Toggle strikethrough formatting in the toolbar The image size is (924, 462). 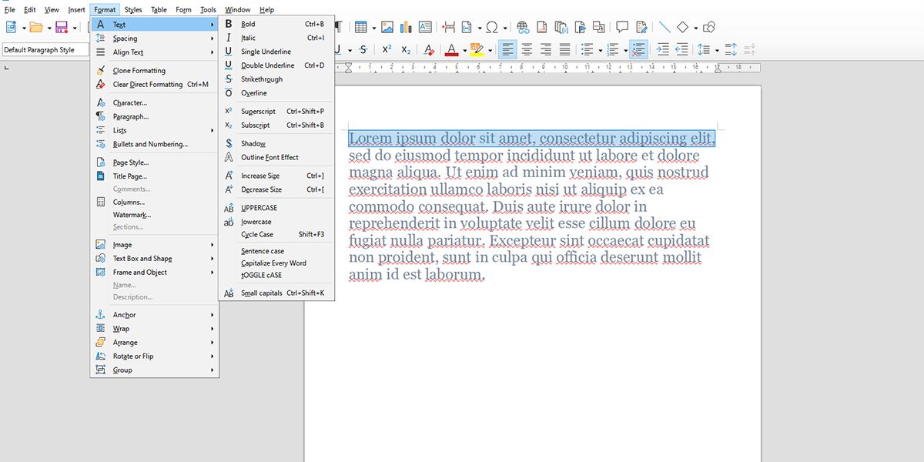coord(362,49)
